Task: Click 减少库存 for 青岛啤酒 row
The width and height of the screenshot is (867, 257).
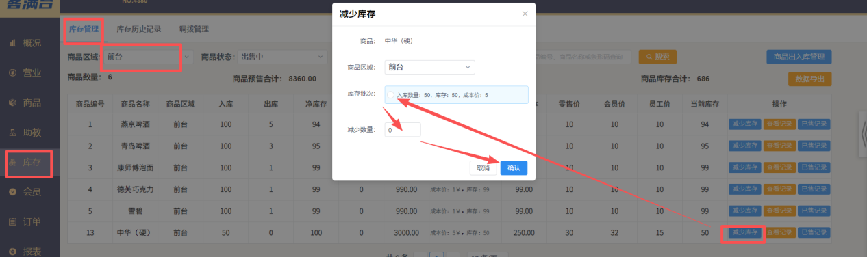Action: [744, 146]
